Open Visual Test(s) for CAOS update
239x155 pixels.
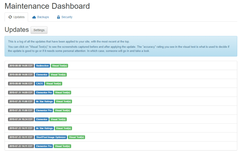54,84
